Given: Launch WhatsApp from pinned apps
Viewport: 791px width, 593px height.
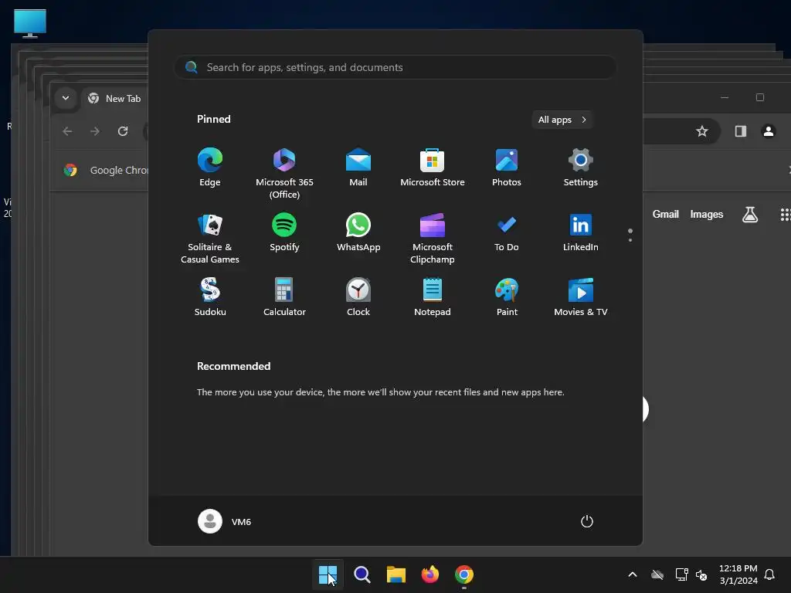Looking at the screenshot, I should point(358,232).
